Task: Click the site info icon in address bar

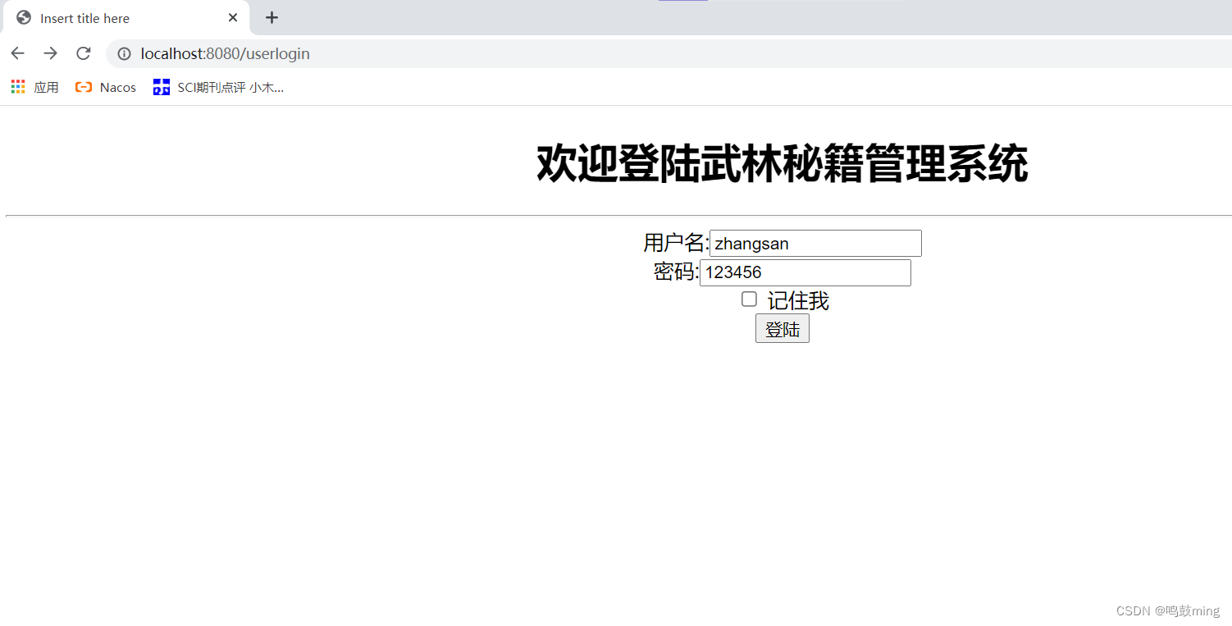Action: tap(123, 53)
